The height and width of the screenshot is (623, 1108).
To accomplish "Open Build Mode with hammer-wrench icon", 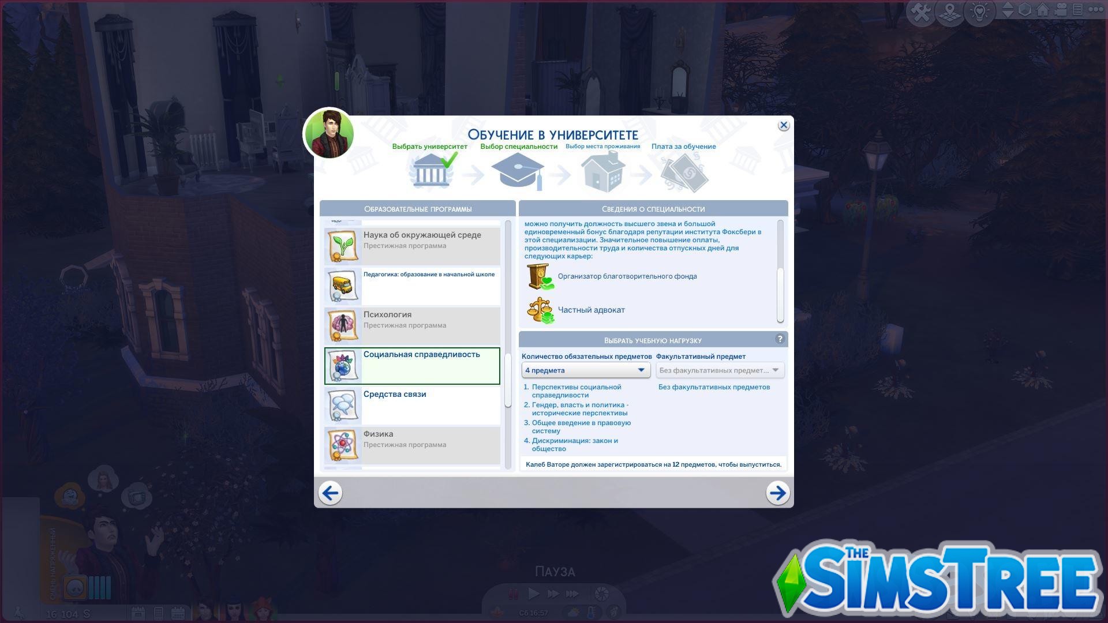I will click(x=921, y=12).
